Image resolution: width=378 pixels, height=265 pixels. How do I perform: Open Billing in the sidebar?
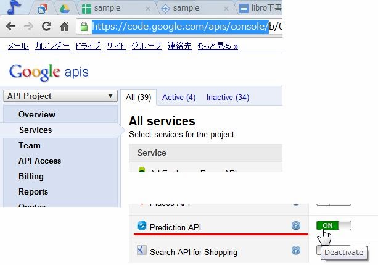coord(31,176)
